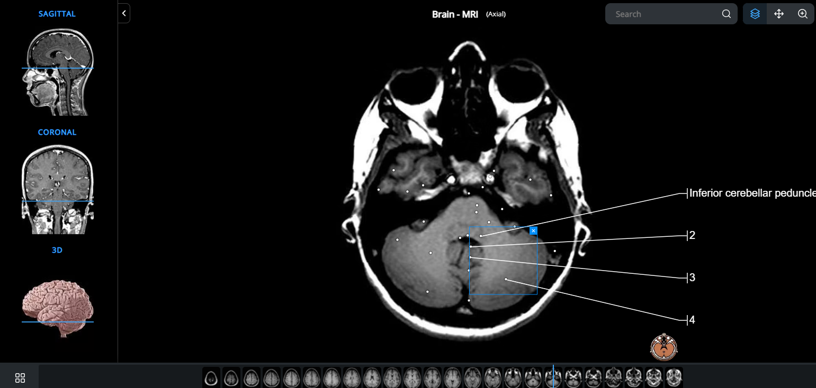Select the 'Inferior cerebellar peduncle' label
Viewport: 816px width, 388px height.
(752, 193)
